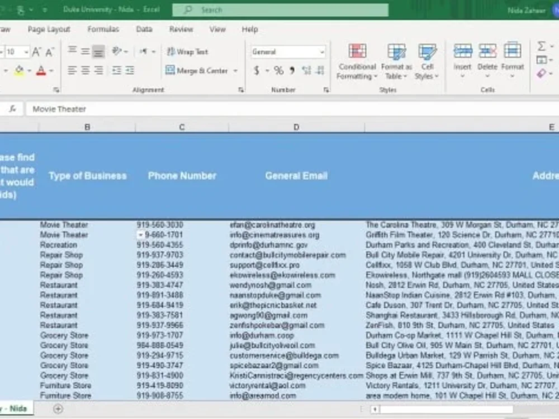This screenshot has width=559, height=419.
Task: Open font color dropdown arrow
Action: coord(51,71)
